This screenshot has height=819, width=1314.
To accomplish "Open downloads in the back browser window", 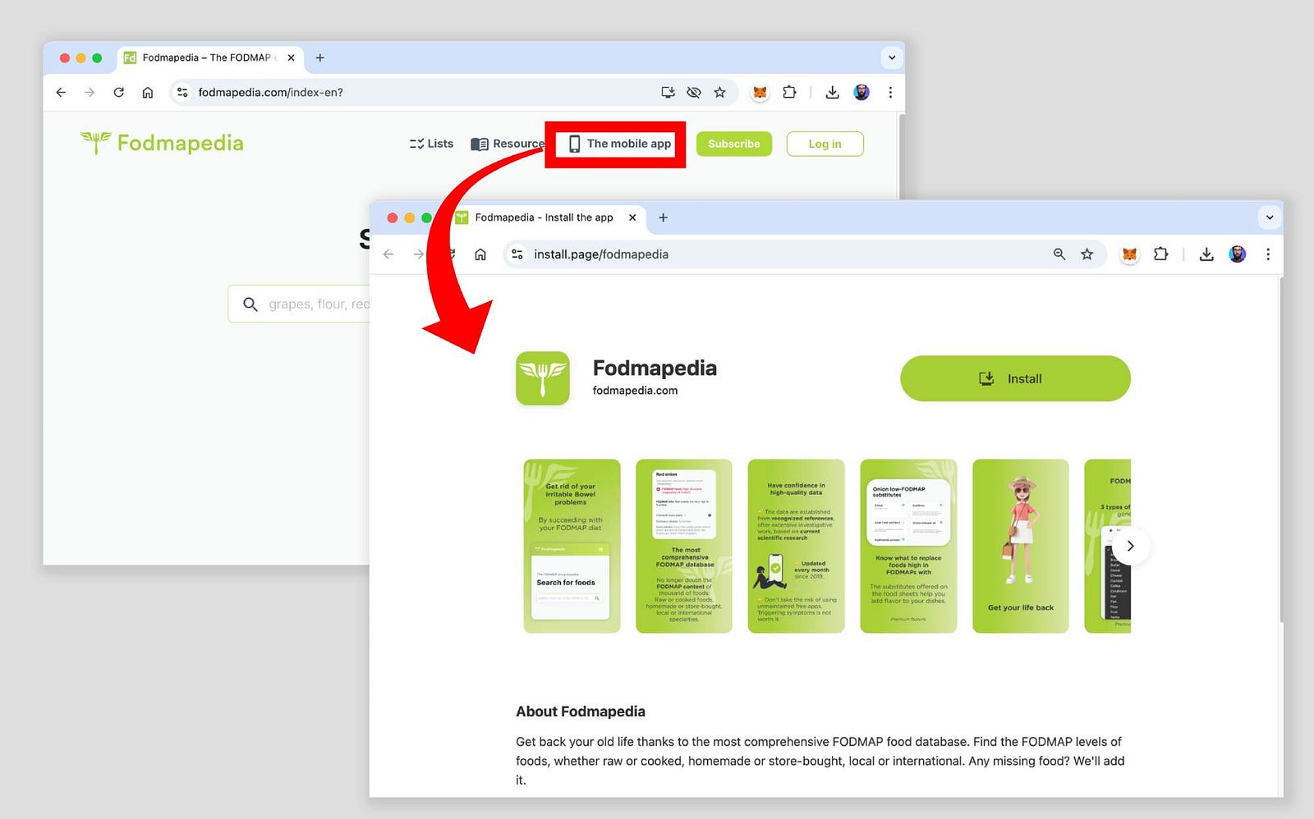I will 832,93.
